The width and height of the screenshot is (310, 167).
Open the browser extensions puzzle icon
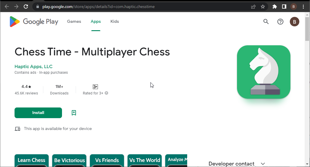coord(275,7)
